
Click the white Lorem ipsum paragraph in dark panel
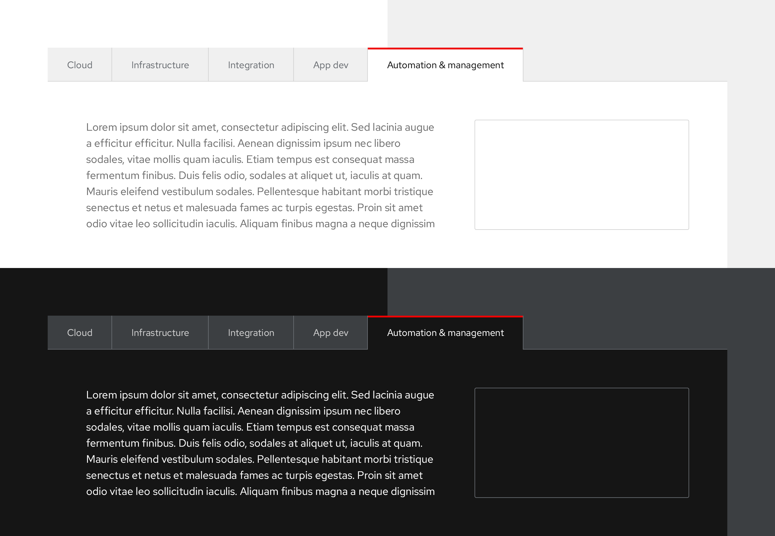pyautogui.click(x=261, y=443)
